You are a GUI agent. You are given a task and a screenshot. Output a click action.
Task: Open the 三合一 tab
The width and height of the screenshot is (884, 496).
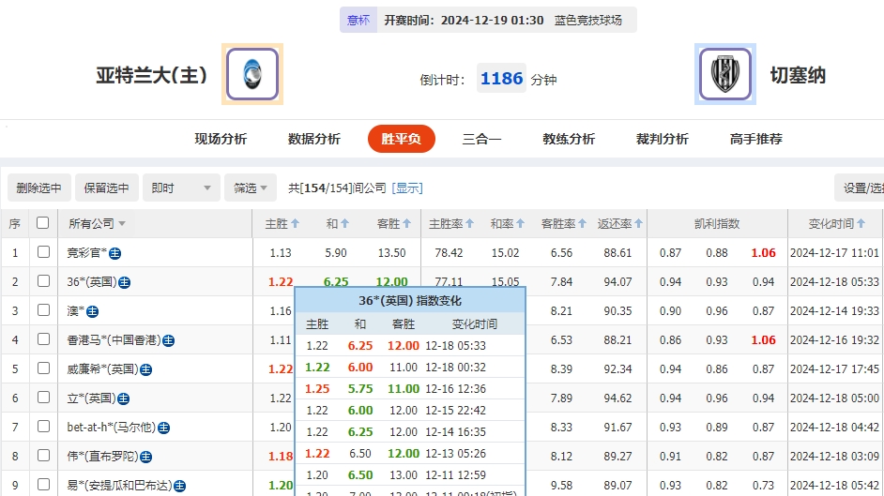tap(481, 139)
